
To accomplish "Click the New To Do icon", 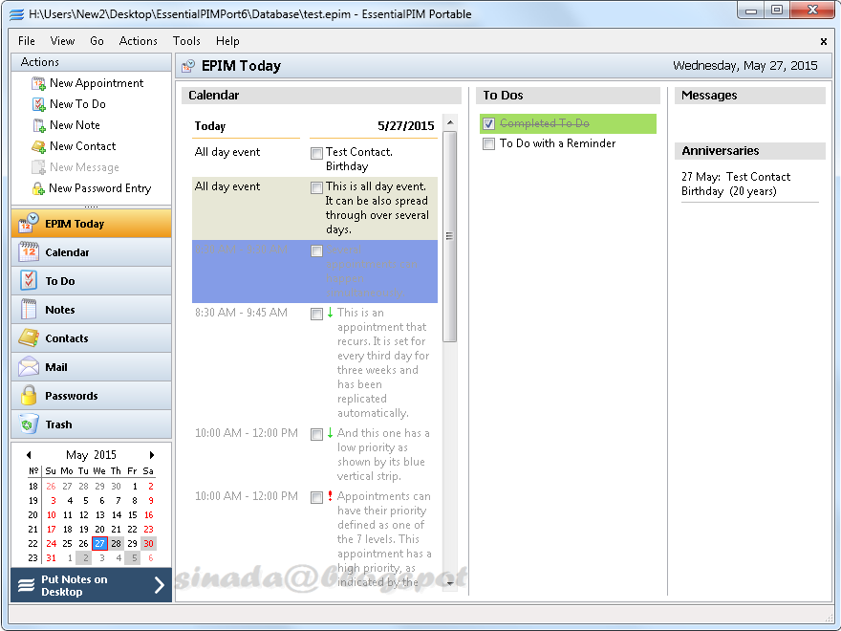I will click(x=38, y=104).
